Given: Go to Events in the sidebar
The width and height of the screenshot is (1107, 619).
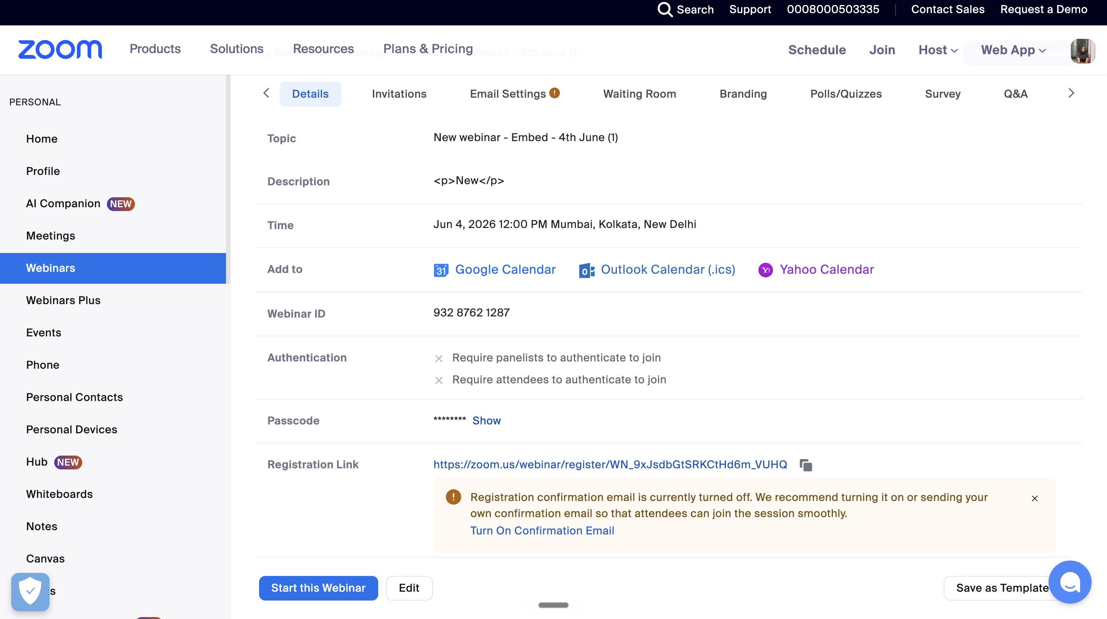Looking at the screenshot, I should 44,333.
